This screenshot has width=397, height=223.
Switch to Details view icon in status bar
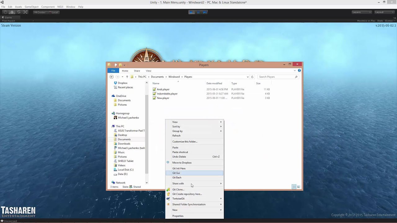tap(294, 187)
